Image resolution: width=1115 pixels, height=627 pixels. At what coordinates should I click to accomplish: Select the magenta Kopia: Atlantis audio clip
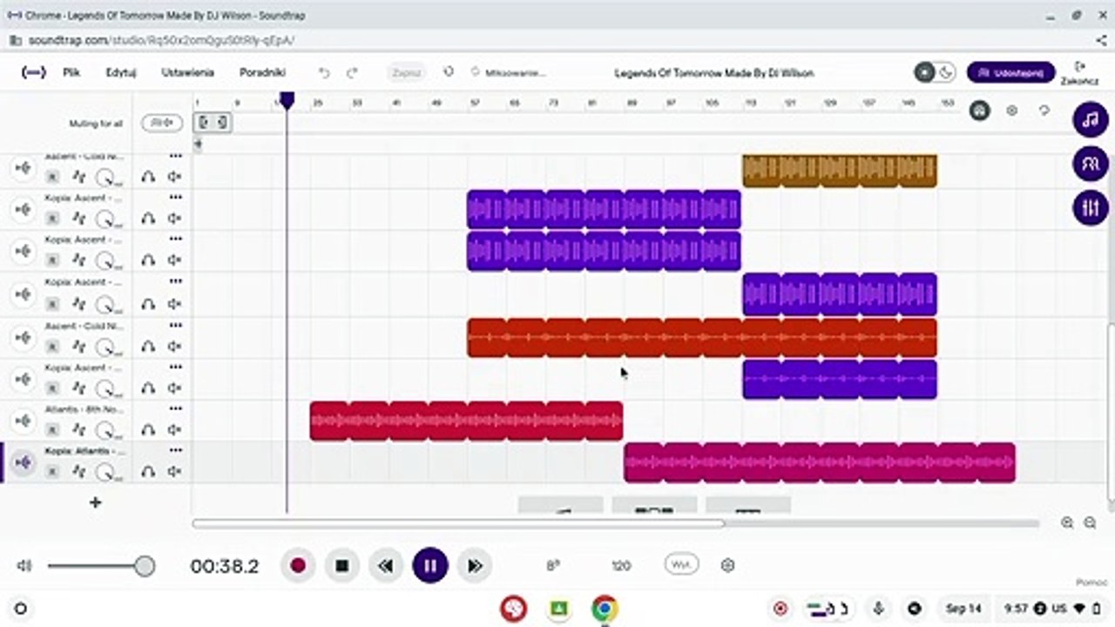820,462
